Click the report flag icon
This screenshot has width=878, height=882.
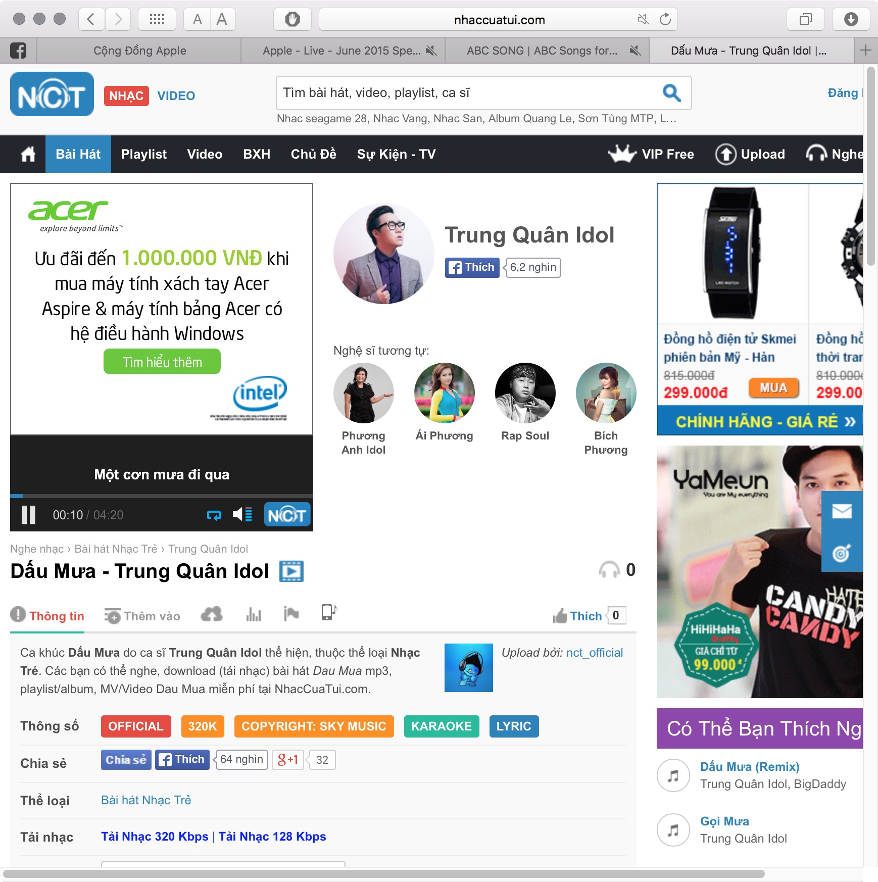(x=291, y=614)
